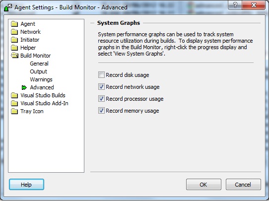
Task: Click the Agent folder icon
Action: pyautogui.click(x=14, y=24)
